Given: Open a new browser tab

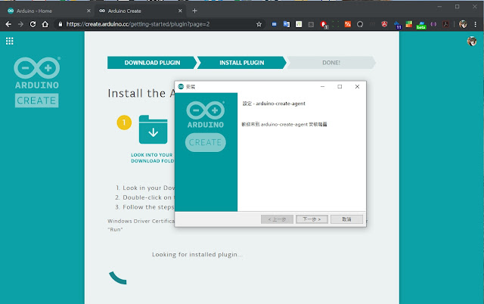Looking at the screenshot, I should (194, 11).
